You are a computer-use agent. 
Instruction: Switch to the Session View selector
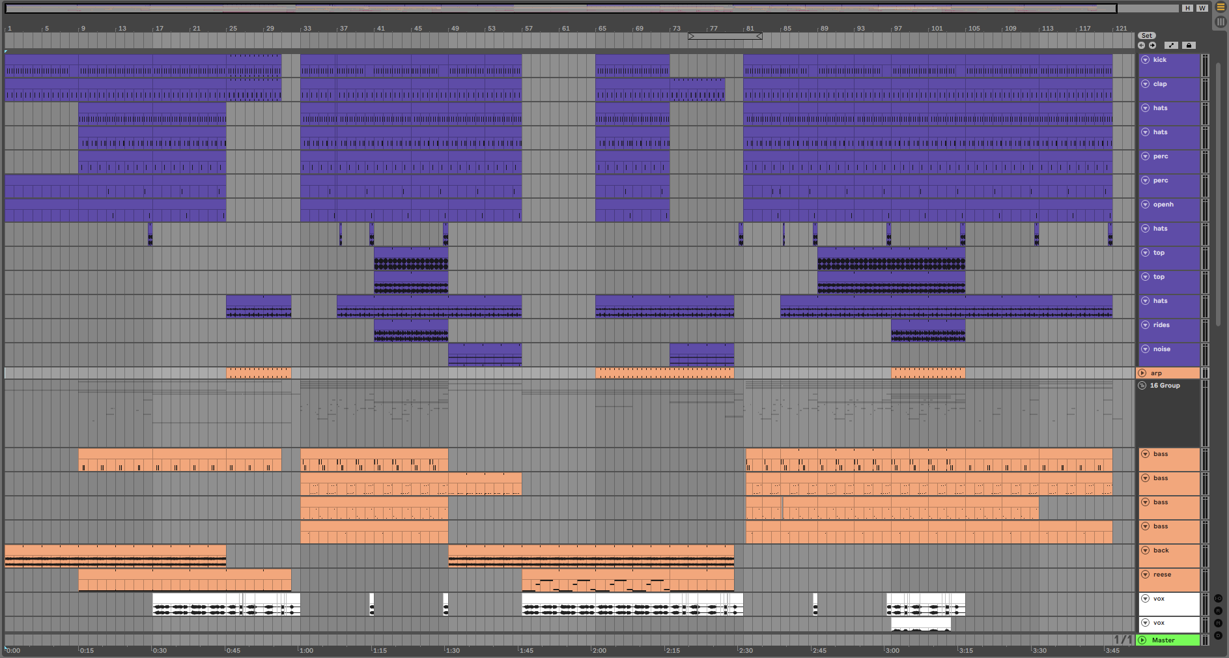pos(1221,21)
